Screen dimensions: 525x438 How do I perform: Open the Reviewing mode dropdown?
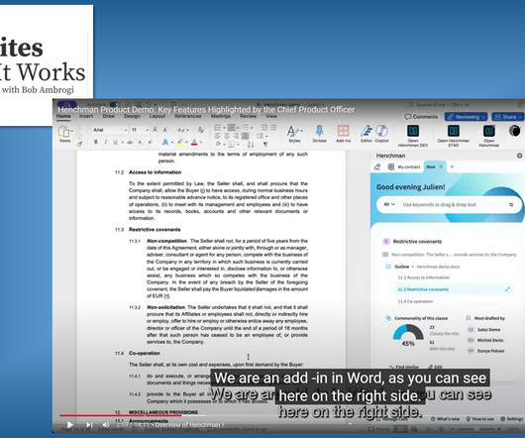(x=466, y=117)
